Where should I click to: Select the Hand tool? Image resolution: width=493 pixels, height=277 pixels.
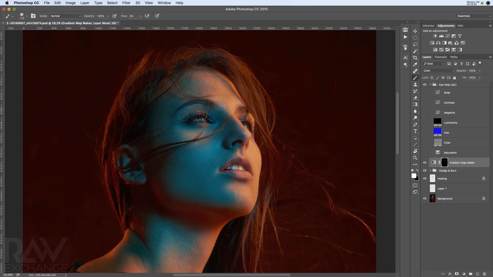point(415,151)
